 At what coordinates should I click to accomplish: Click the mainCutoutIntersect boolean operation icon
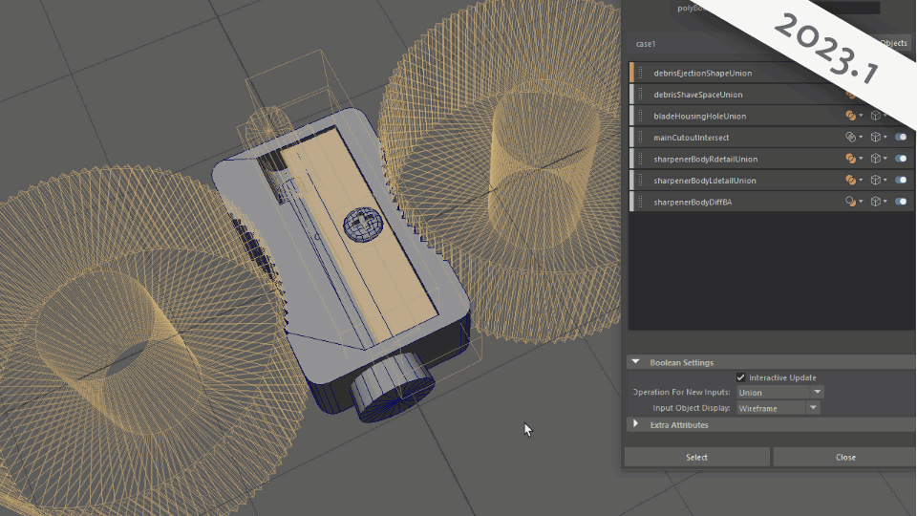tap(850, 138)
